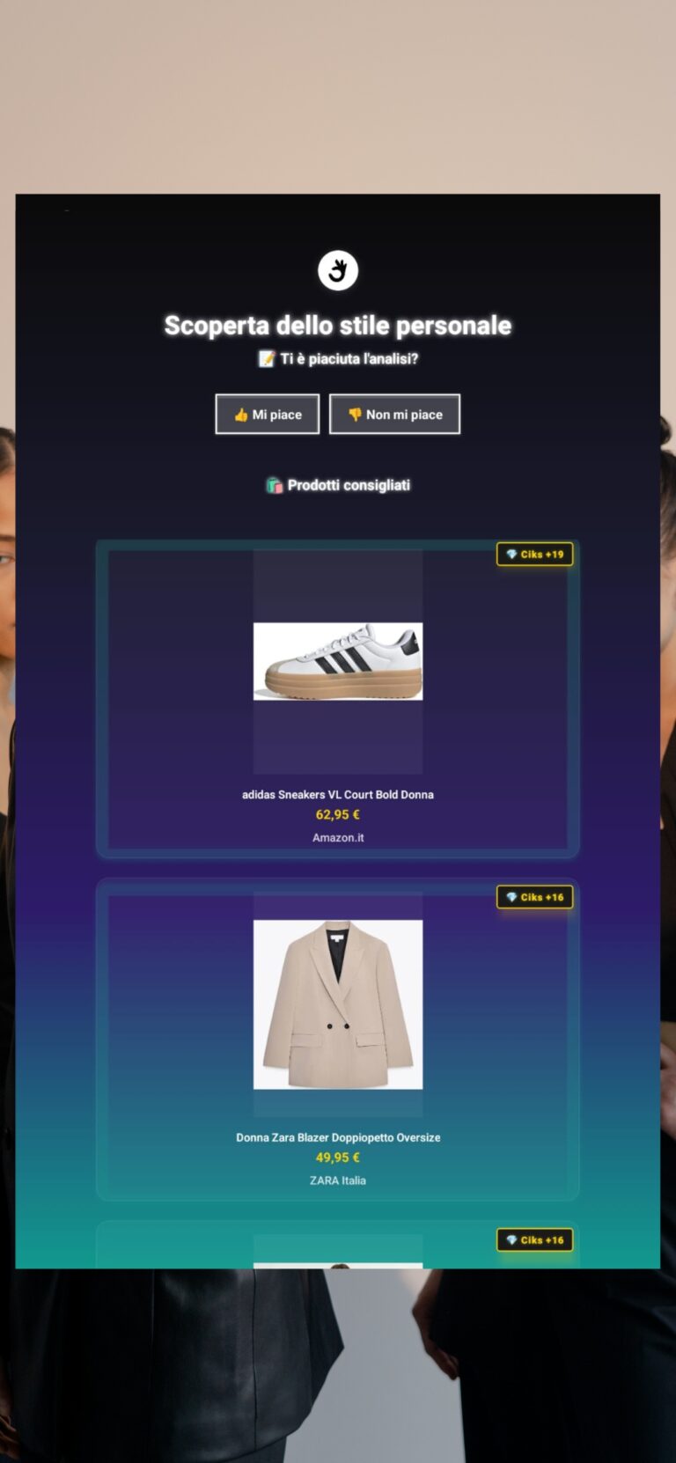The width and height of the screenshot is (676, 1463).
Task: Click the 49,95 € price
Action: click(338, 1158)
